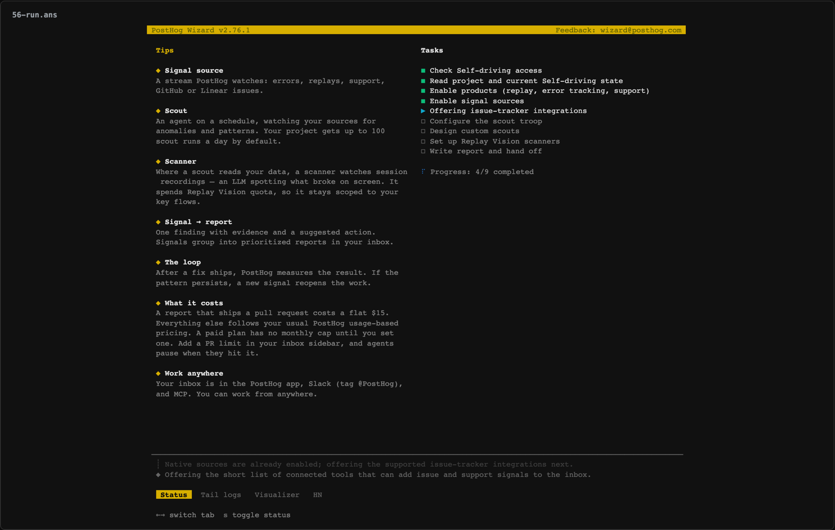The width and height of the screenshot is (835, 530).
Task: Click the 'Set up Replay Vision scanners' task
Action: (x=495, y=142)
